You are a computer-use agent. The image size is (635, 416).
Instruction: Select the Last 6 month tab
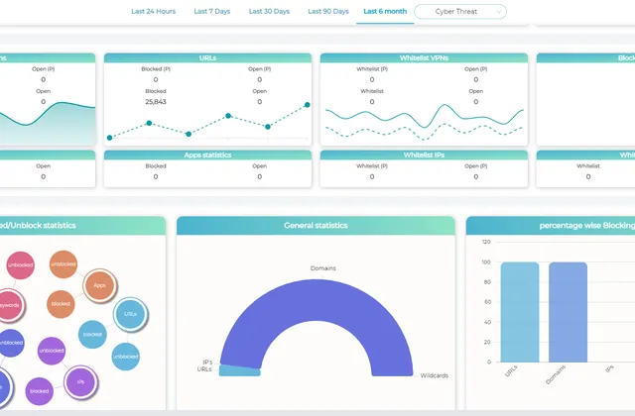click(x=385, y=11)
